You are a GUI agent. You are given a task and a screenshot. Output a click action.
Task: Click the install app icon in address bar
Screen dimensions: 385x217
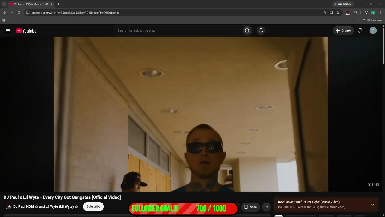click(331, 13)
